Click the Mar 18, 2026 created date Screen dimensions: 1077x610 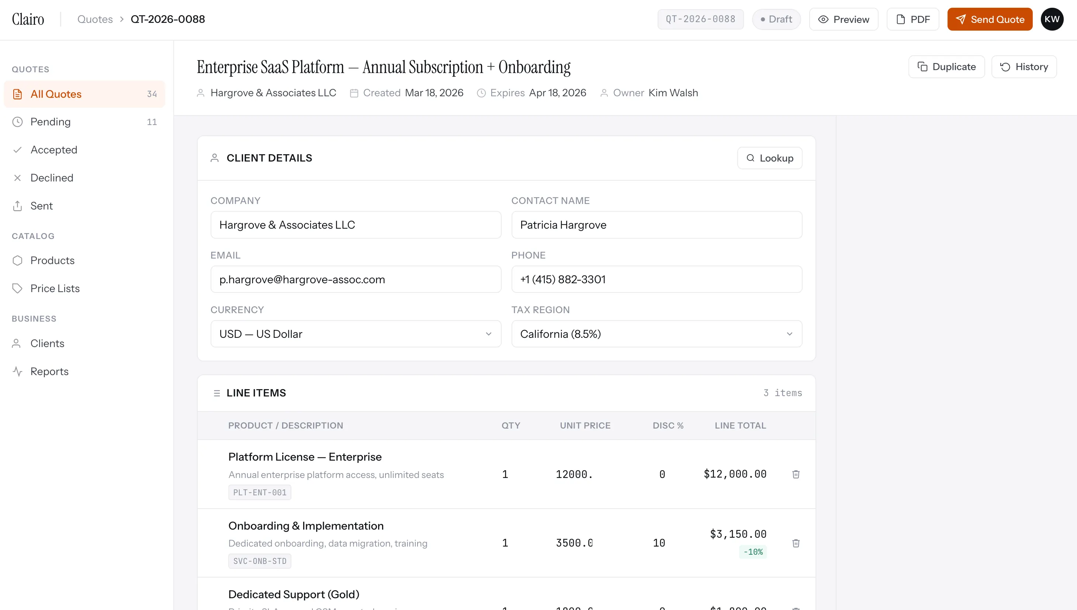click(x=434, y=93)
